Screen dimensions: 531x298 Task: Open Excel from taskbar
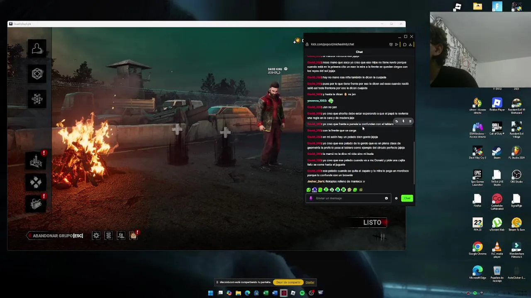click(265, 293)
